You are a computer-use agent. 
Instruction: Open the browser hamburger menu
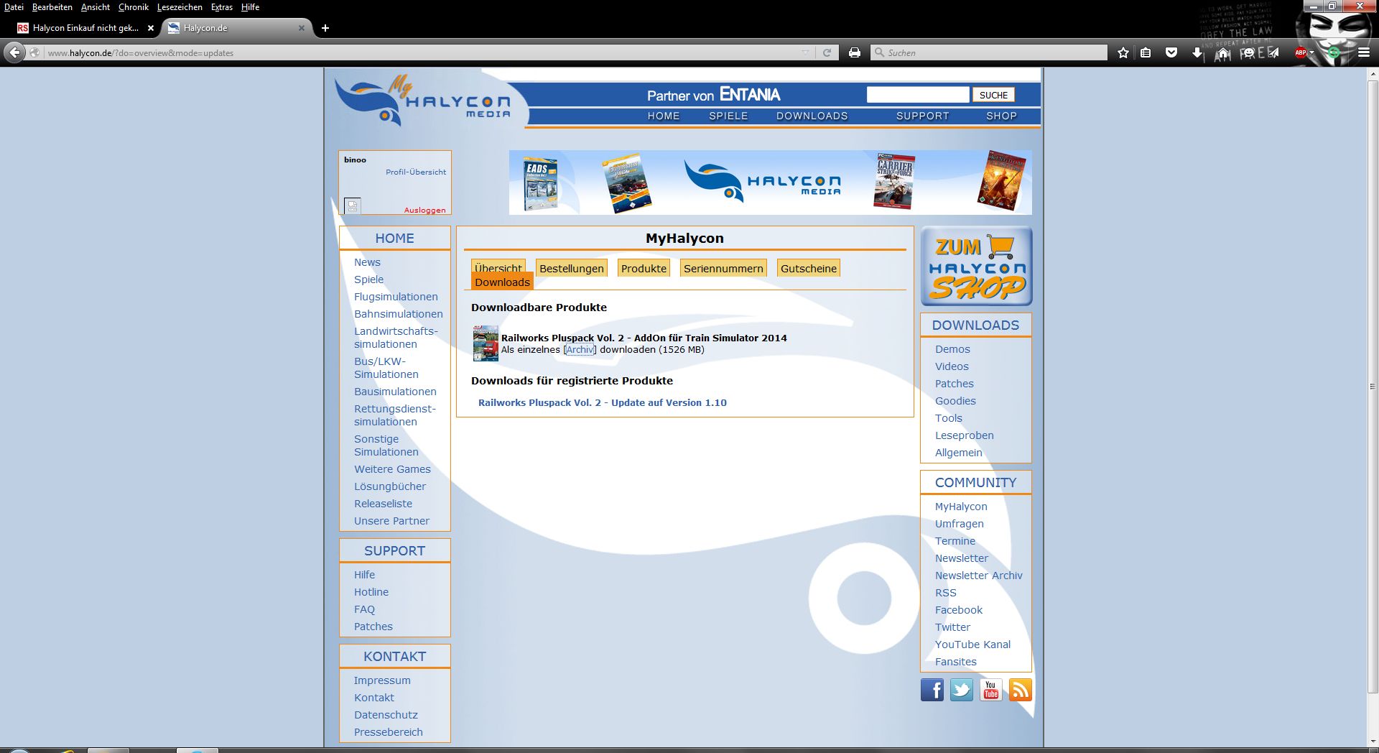click(x=1364, y=52)
